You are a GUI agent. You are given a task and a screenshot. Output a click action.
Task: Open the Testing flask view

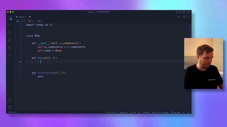click(x=10, y=55)
